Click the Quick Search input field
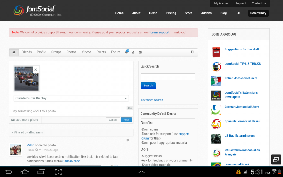The image size is (283, 177). coord(168,77)
